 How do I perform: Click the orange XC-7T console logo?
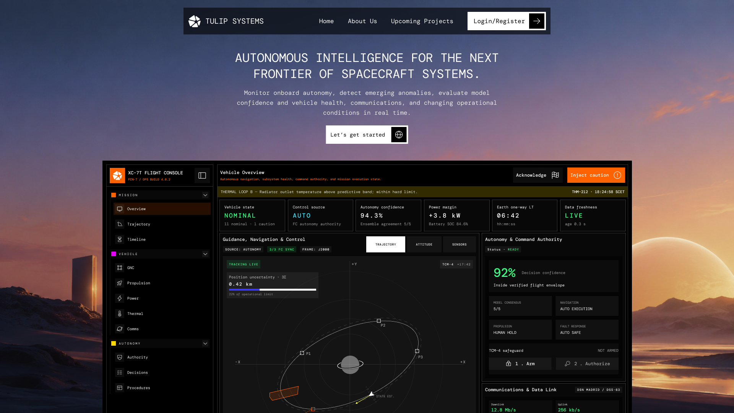(117, 176)
